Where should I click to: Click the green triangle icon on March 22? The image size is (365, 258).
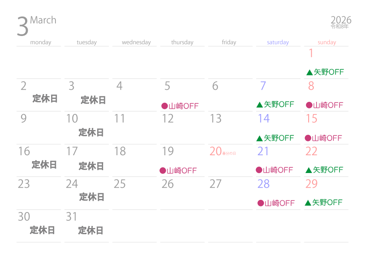pyautogui.click(x=309, y=170)
